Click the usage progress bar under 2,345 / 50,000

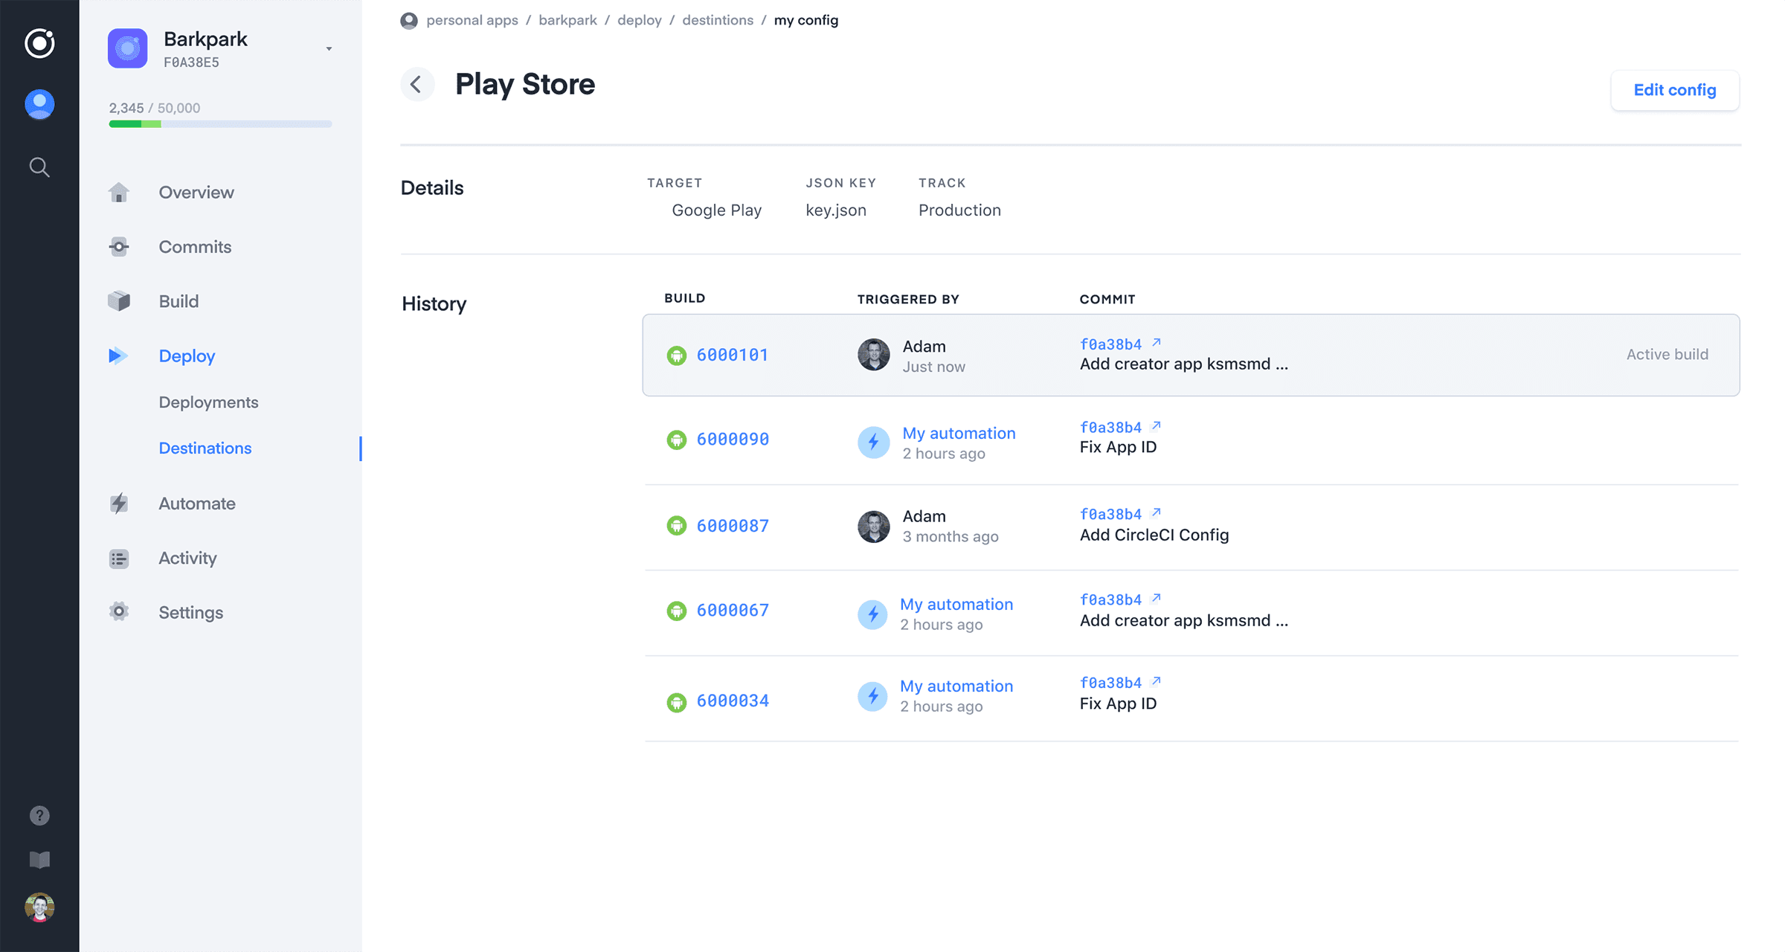219,124
